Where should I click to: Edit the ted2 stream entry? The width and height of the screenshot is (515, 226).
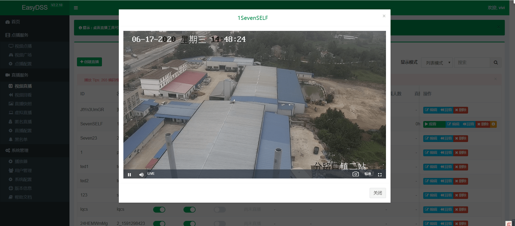point(431,181)
